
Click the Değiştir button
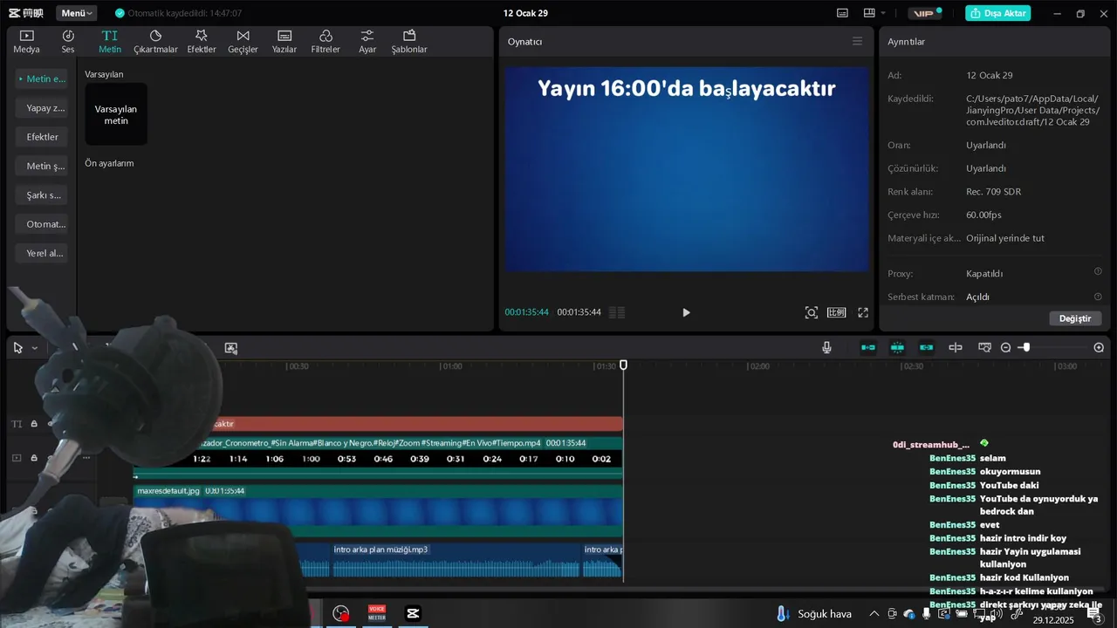click(1075, 318)
